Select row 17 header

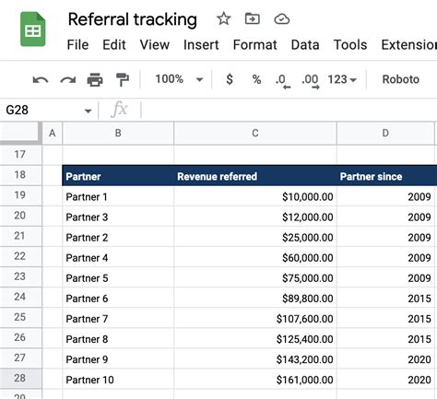click(x=20, y=154)
